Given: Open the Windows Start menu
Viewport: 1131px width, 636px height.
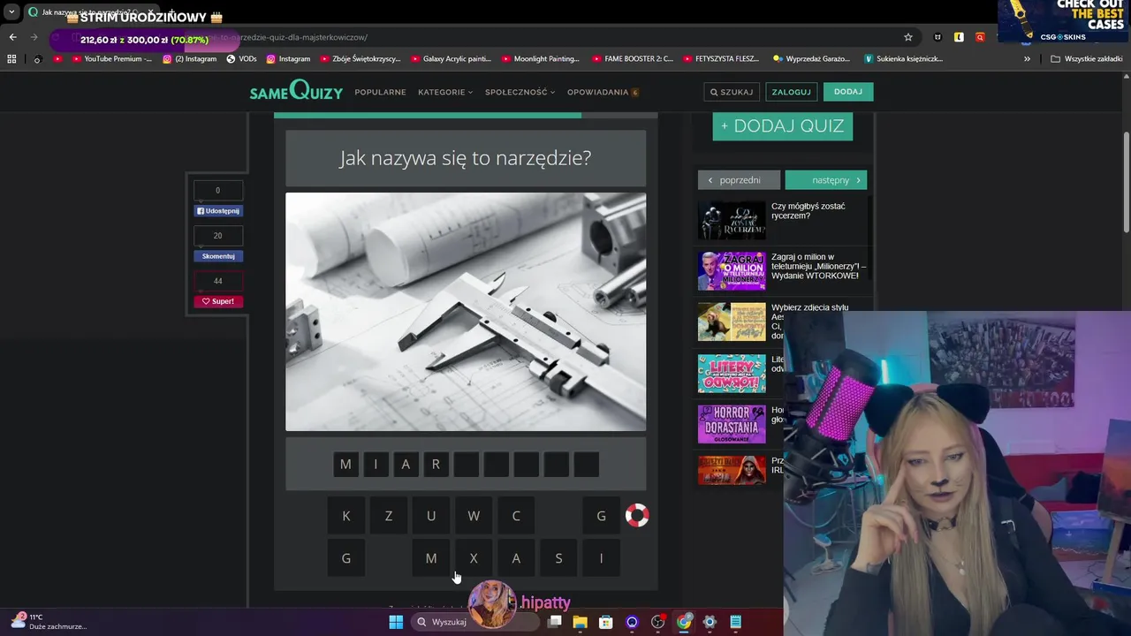Looking at the screenshot, I should 396,622.
